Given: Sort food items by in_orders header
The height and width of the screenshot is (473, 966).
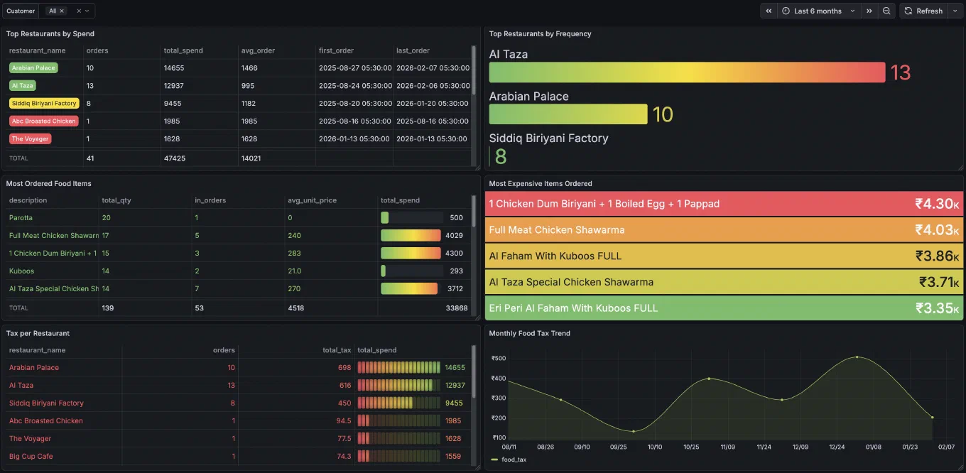Looking at the screenshot, I should (x=210, y=200).
